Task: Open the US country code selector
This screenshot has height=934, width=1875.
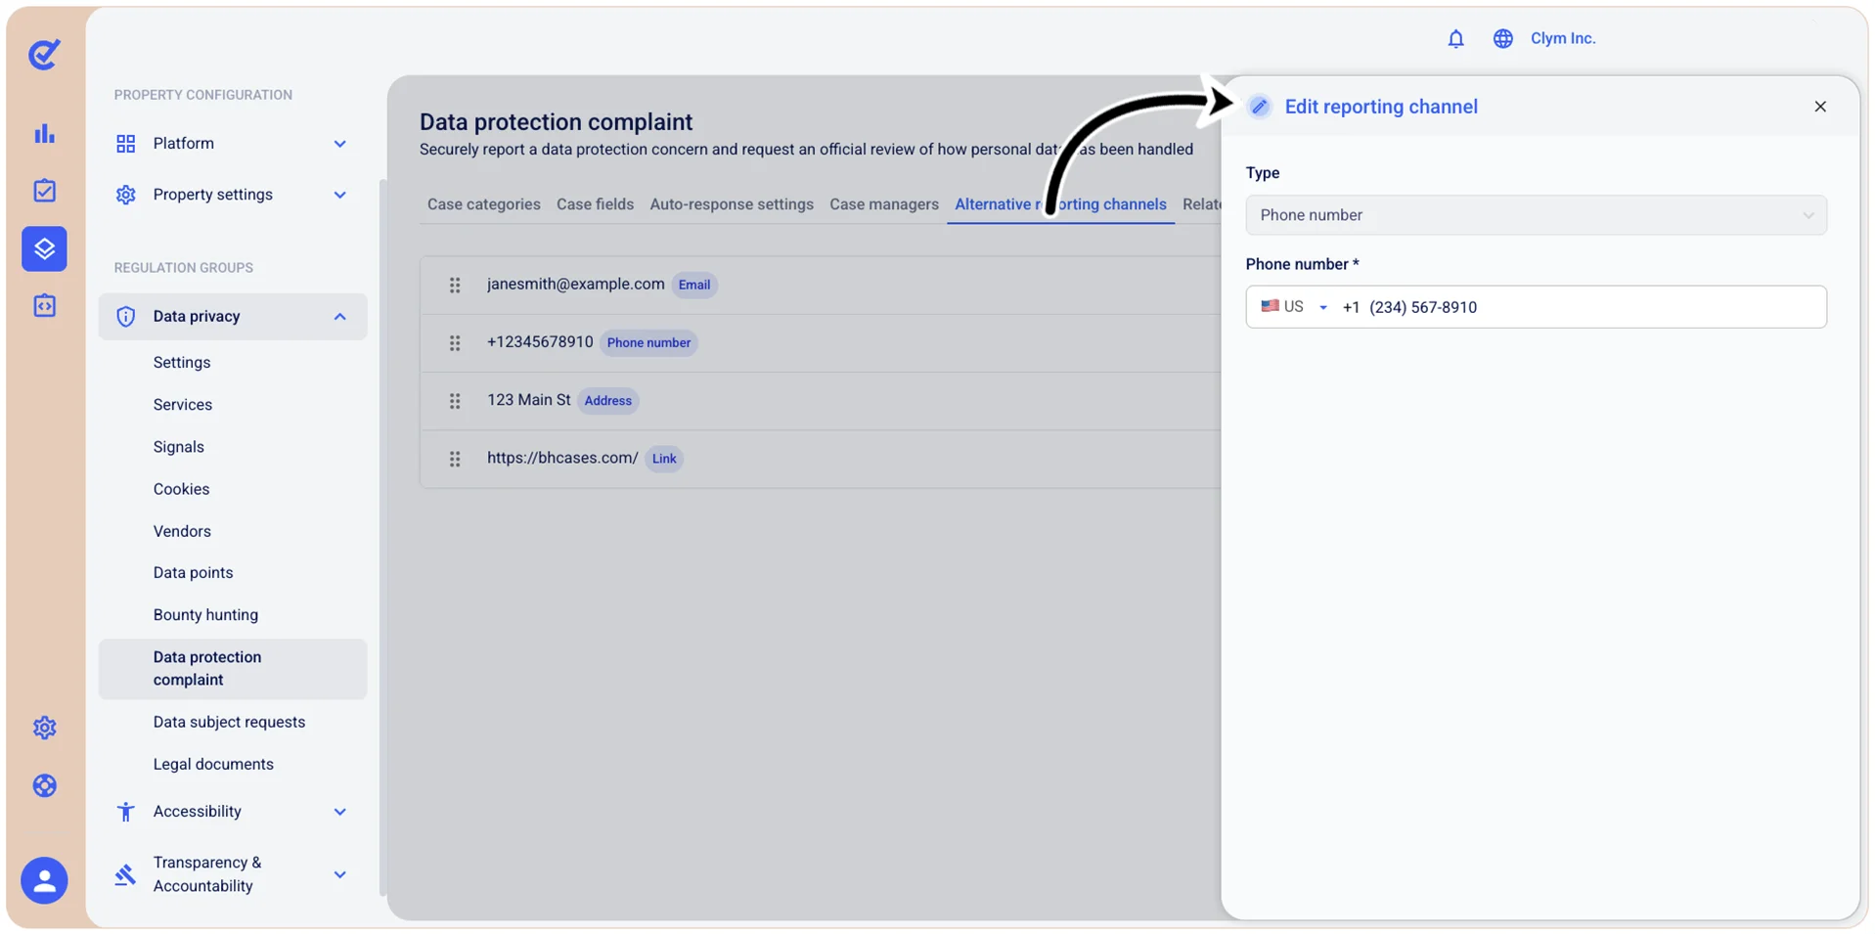Action: click(1293, 307)
